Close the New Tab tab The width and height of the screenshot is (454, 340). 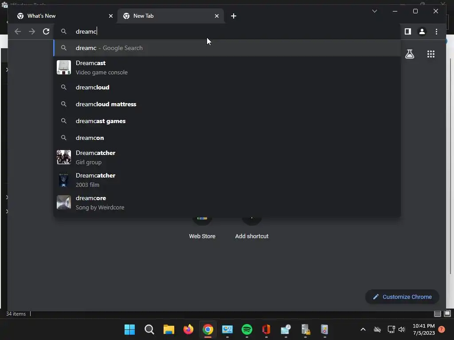(216, 16)
